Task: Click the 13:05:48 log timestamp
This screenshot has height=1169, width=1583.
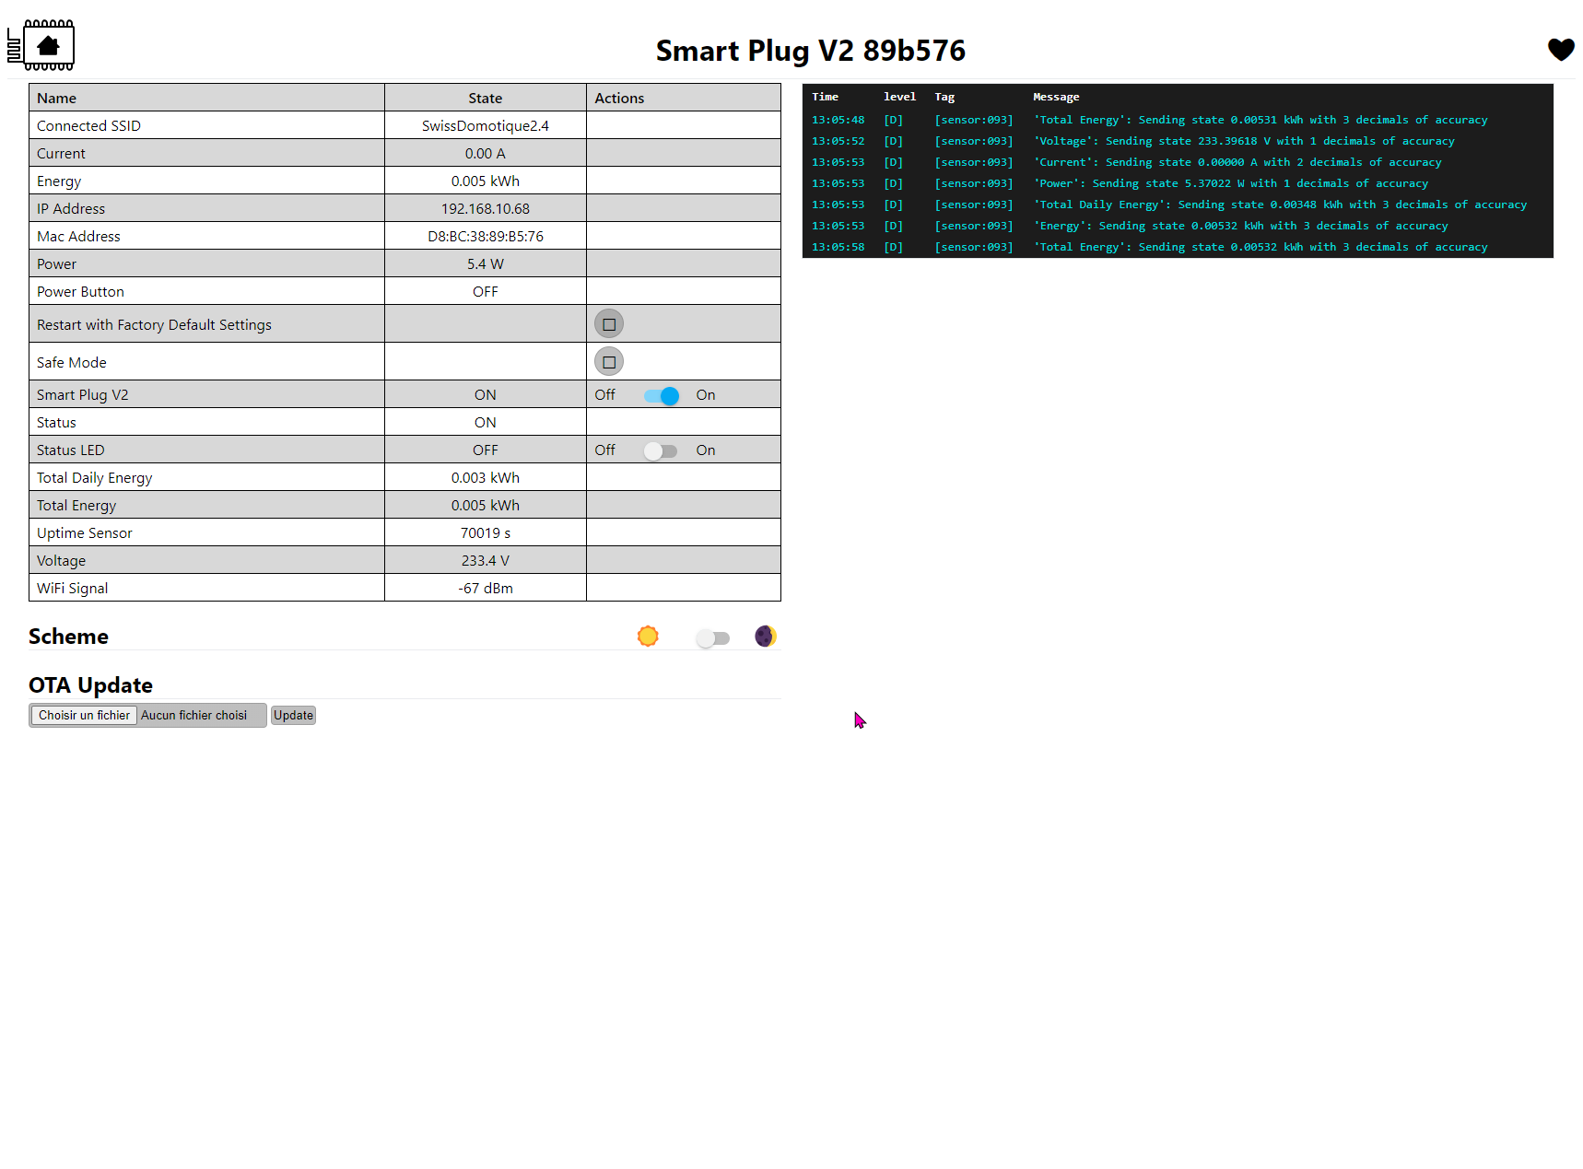Action: tap(838, 120)
